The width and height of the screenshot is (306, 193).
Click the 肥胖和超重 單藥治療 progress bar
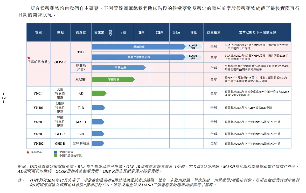(119, 68)
